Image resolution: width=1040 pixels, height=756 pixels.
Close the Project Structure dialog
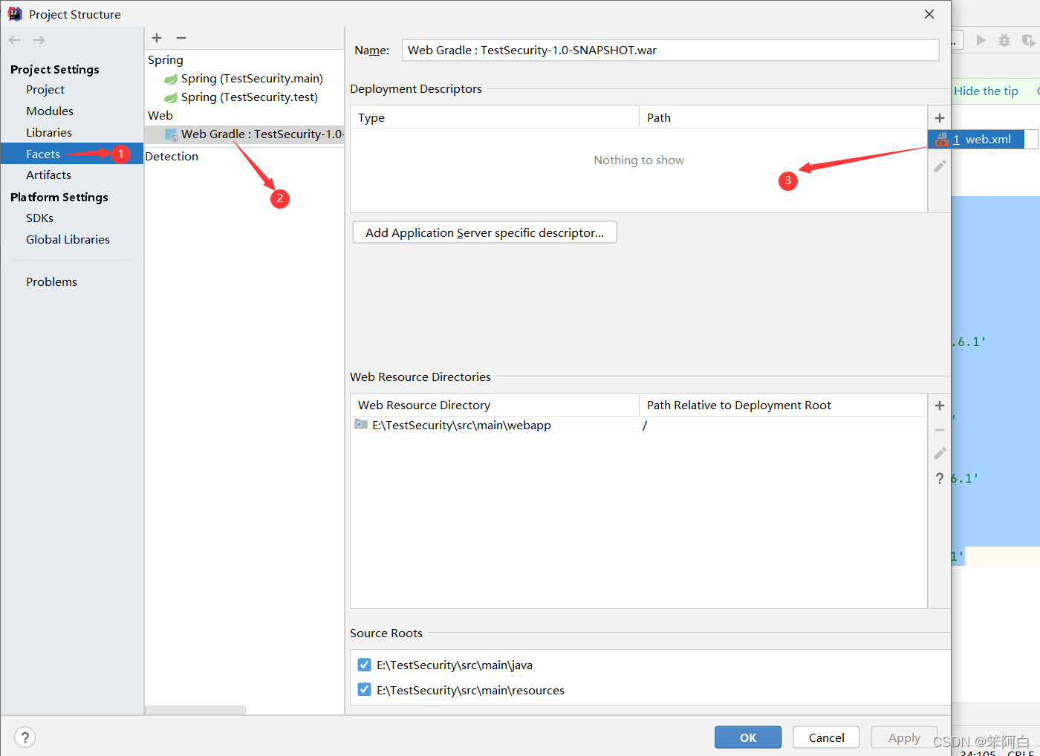[x=929, y=14]
